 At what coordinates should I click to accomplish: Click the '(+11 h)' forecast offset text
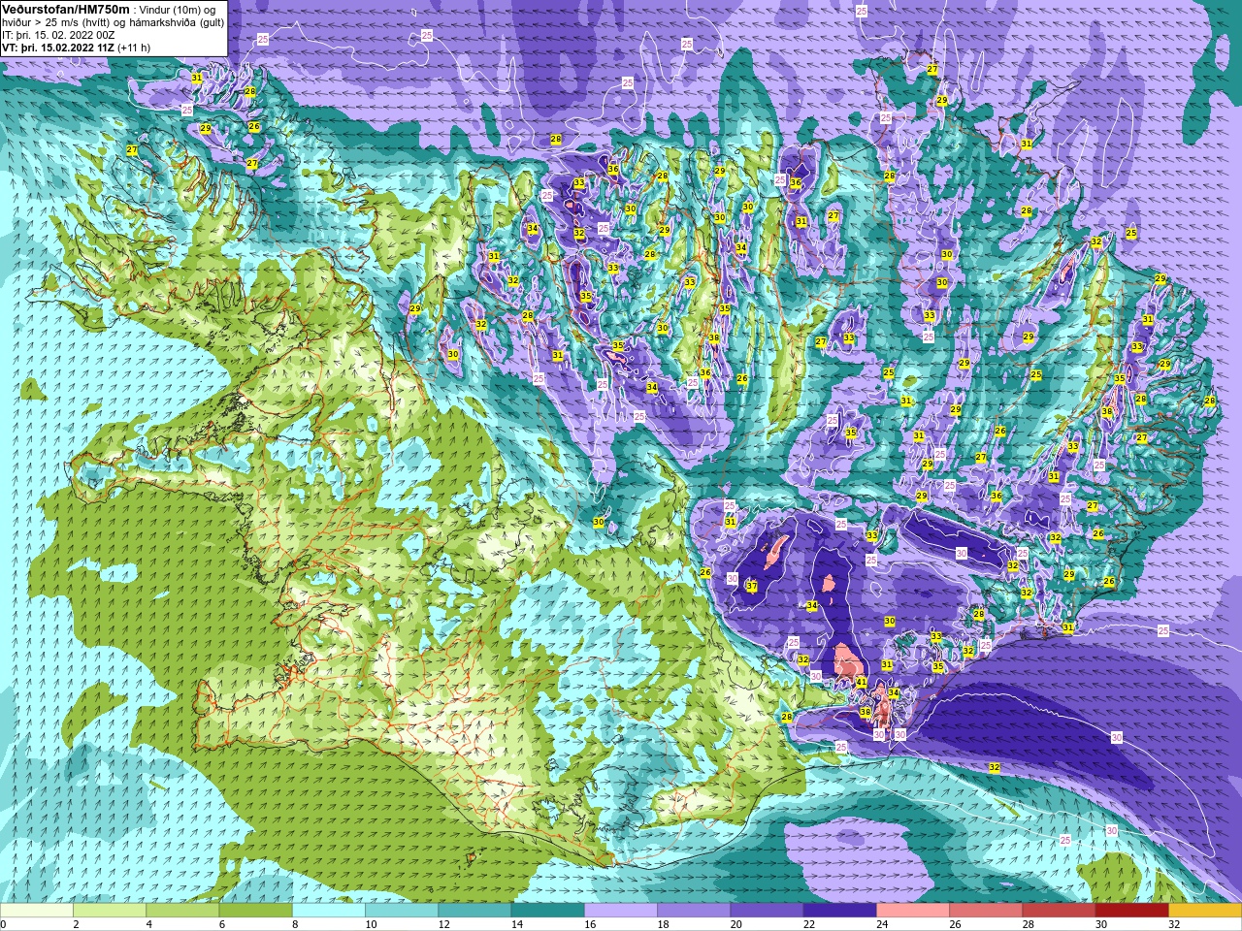coord(132,48)
